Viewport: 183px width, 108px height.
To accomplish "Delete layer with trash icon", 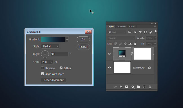I will pos(150,87).
